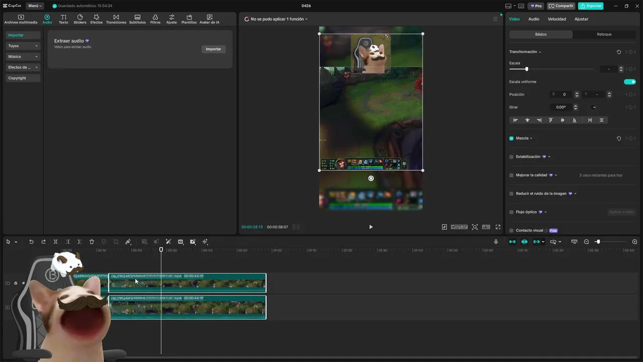
Task: Click the Pro button
Action: pyautogui.click(x=536, y=6)
